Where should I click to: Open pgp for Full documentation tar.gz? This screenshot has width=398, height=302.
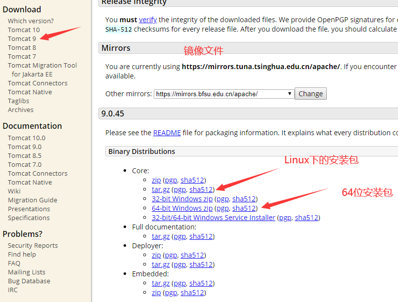[x=180, y=236]
